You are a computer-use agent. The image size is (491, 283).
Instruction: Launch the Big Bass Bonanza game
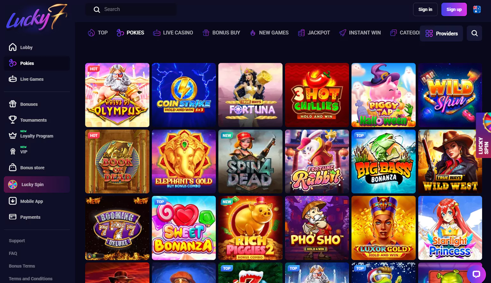coord(384,161)
